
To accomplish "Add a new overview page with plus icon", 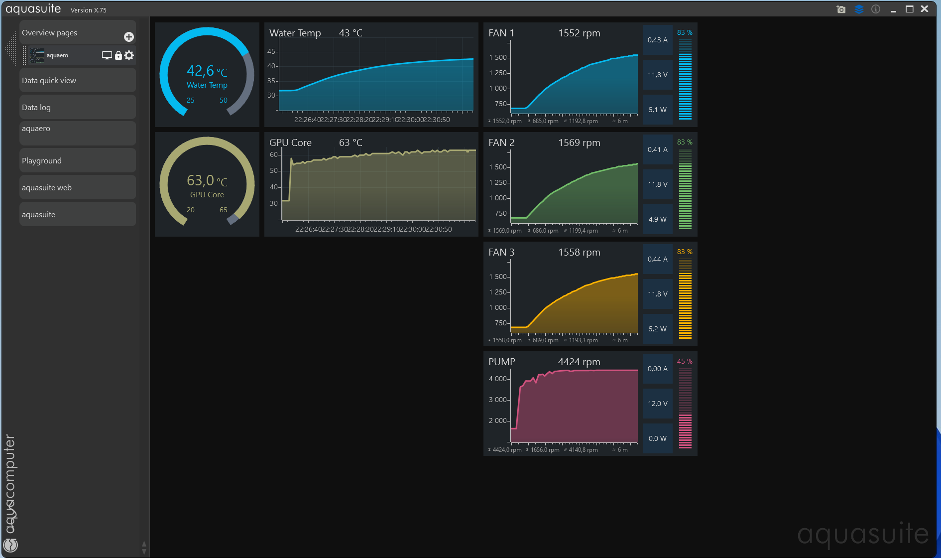I will click(129, 37).
